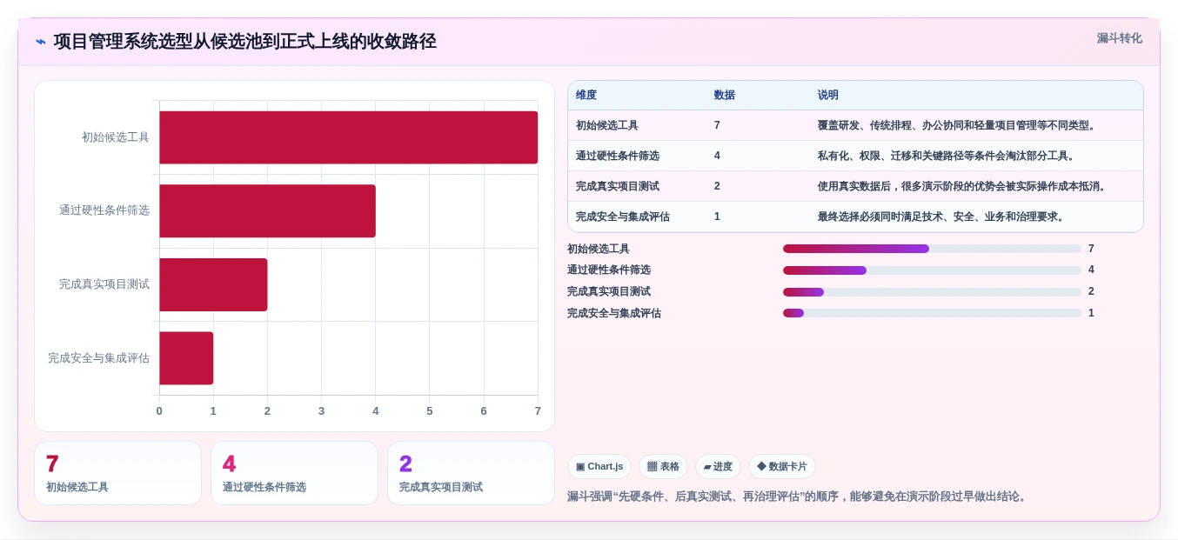The width and height of the screenshot is (1178, 540).
Task: Click the 表格 tag chip
Action: pyautogui.click(x=663, y=466)
